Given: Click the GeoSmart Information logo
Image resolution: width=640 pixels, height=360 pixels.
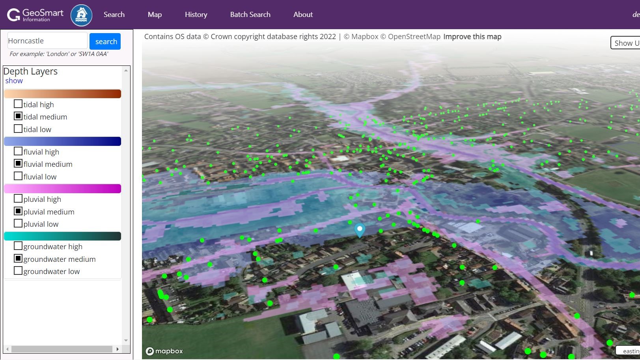Looking at the screenshot, I should pyautogui.click(x=35, y=15).
